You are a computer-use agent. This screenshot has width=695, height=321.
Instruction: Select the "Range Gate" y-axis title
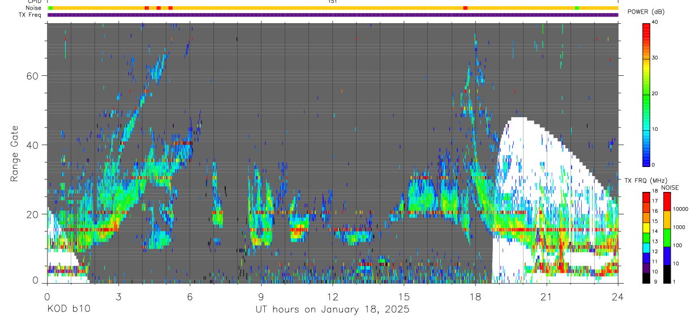pos(15,154)
